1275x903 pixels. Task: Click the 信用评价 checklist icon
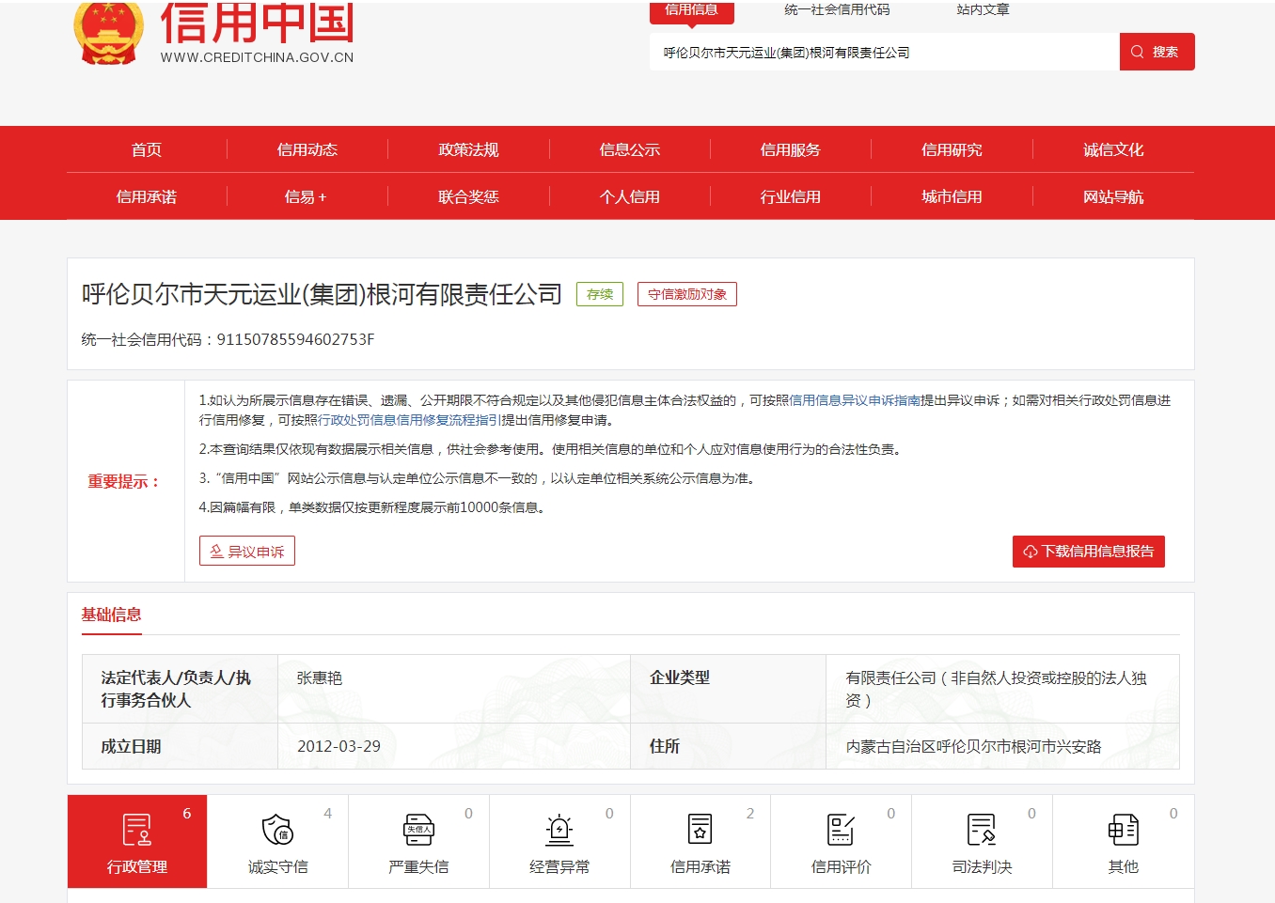pyautogui.click(x=842, y=830)
